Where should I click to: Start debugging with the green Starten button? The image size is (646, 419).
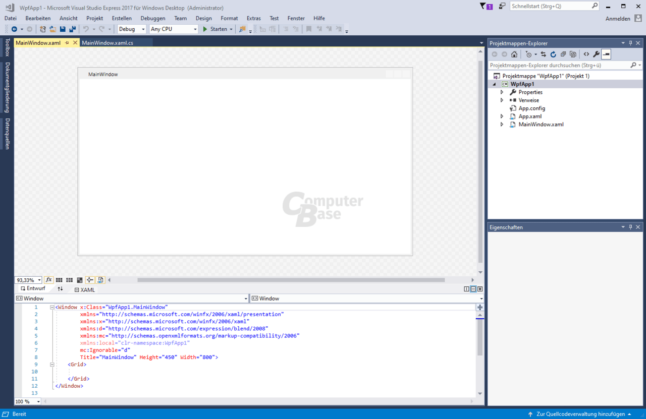coord(215,29)
